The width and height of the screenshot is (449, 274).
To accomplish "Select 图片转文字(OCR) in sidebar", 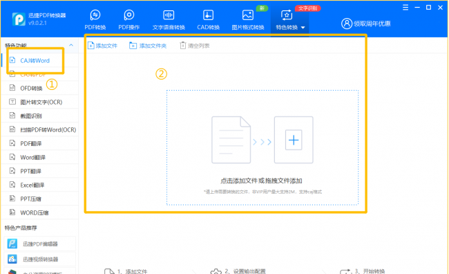I will pos(40,102).
